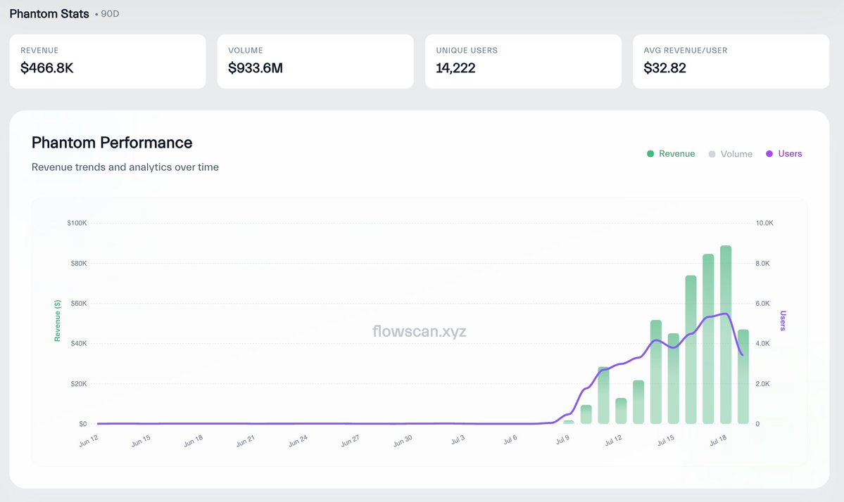This screenshot has height=502, width=844.
Task: Click the Jun 15 date label
Action: 141,441
